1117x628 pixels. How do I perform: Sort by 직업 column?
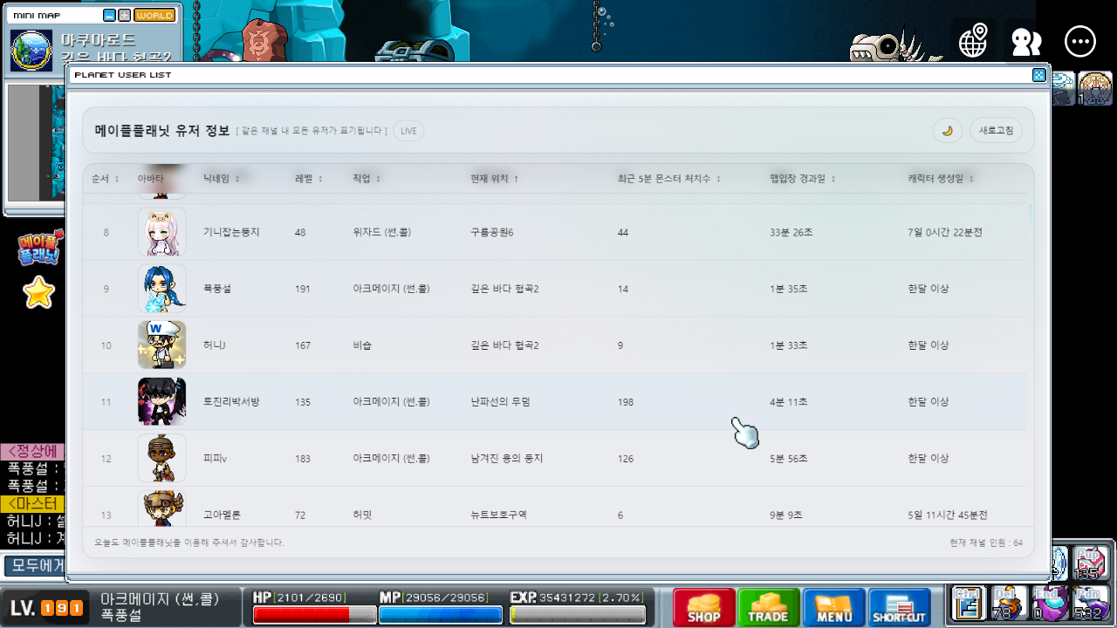click(367, 179)
